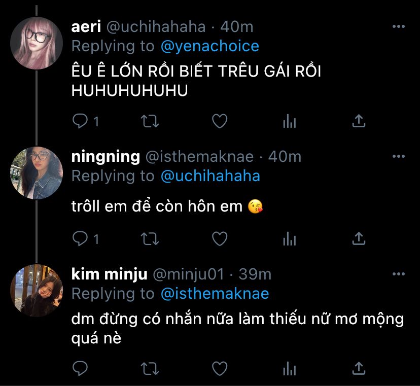The width and height of the screenshot is (420, 386).
Task: View analytics for kim minju's tweet
Action: point(289,367)
